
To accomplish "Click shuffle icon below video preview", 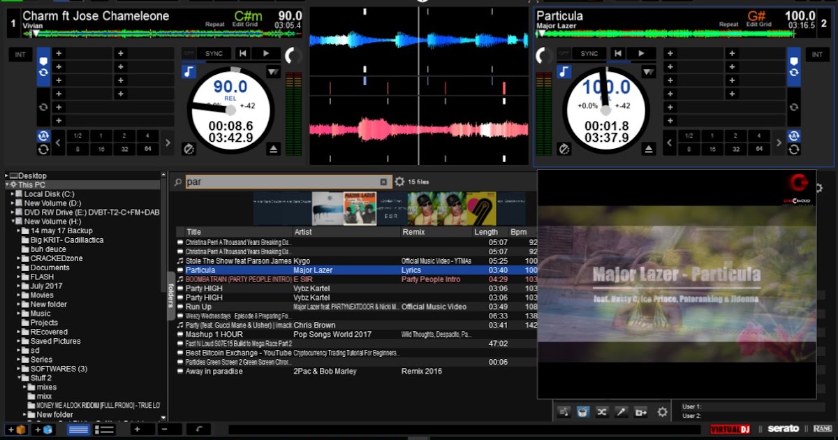I will (601, 412).
